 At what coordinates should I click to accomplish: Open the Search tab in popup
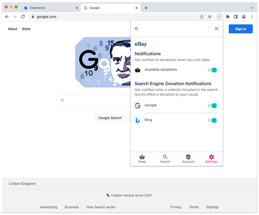165,159
